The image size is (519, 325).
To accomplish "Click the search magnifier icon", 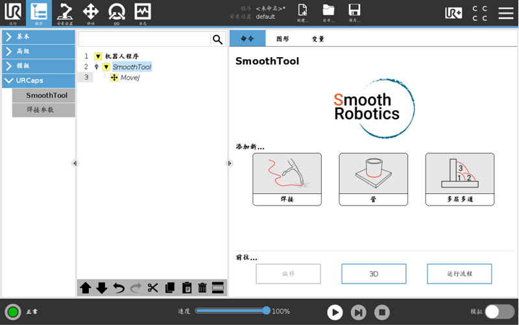I will point(217,40).
